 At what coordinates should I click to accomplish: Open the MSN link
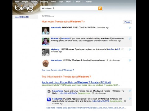click(78, 2)
